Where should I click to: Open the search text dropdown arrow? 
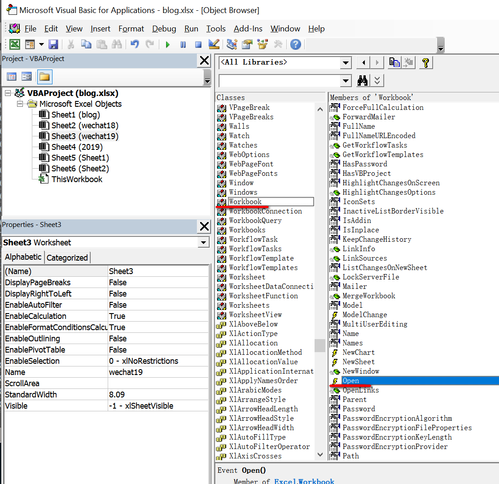[345, 80]
